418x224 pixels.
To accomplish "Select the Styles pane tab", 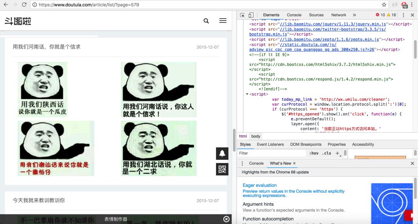I will coord(245,144).
